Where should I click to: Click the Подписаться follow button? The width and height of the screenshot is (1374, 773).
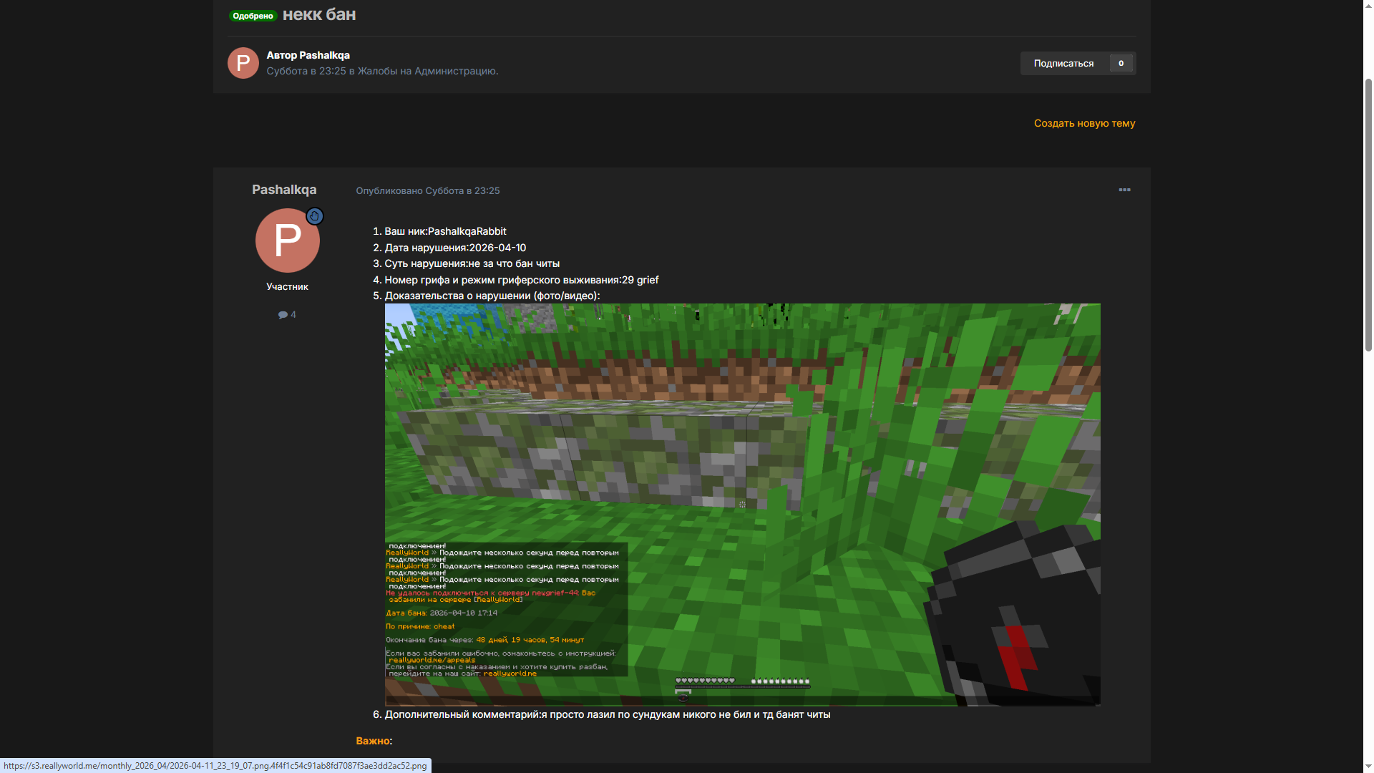pyautogui.click(x=1063, y=64)
